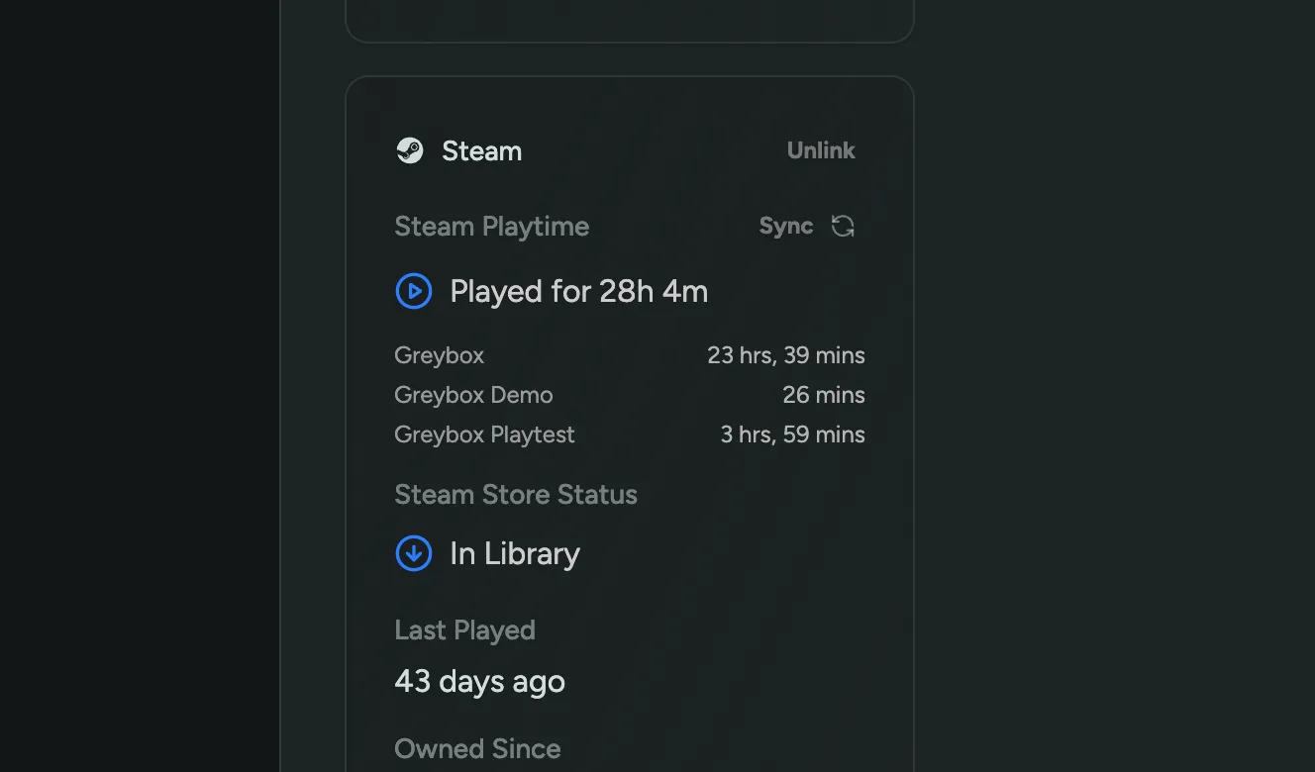
Task: Click 'Played for 28h 4m' text
Action: (x=579, y=292)
